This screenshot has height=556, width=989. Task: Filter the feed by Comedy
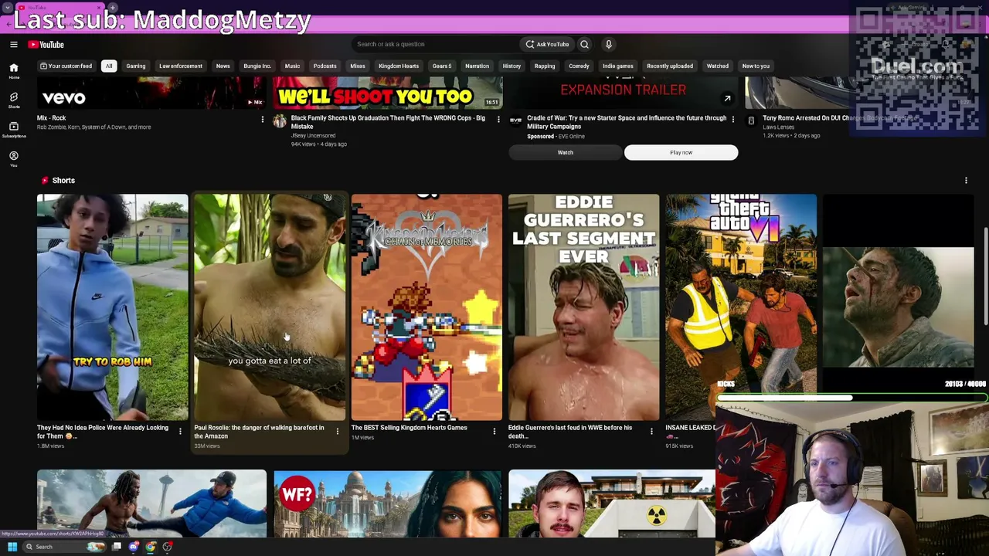coord(579,66)
